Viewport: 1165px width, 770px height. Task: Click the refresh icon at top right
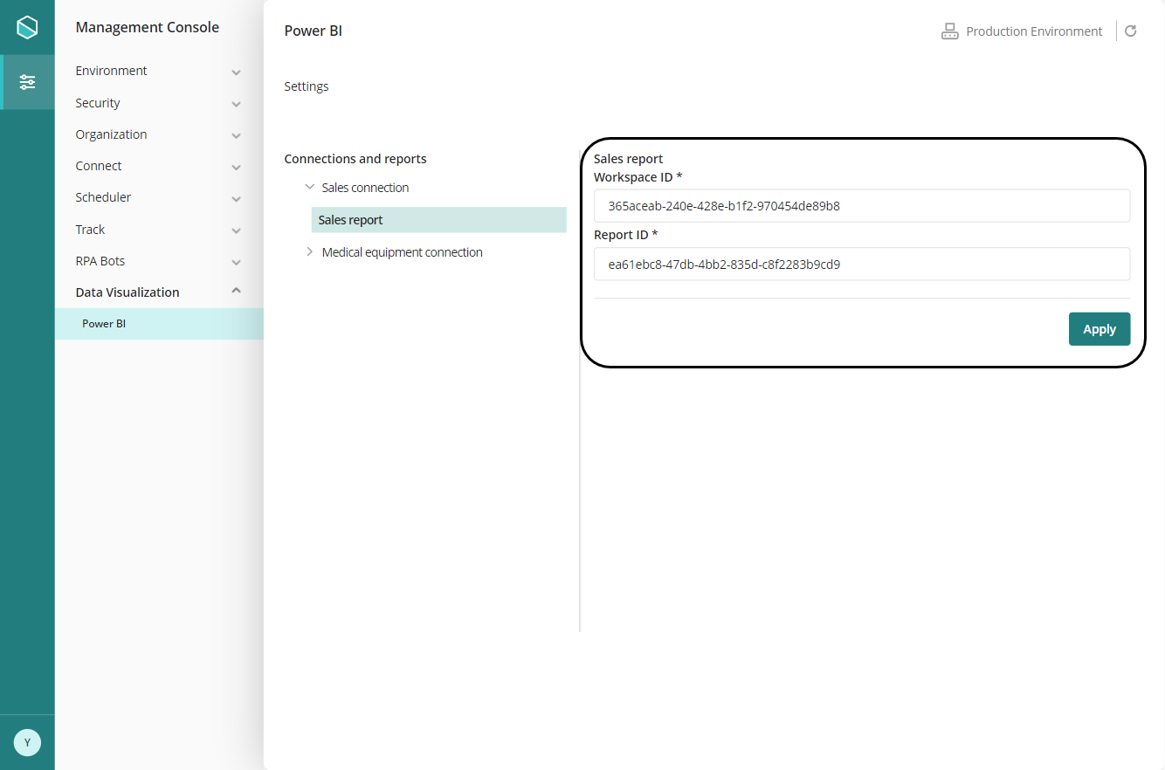coord(1130,31)
